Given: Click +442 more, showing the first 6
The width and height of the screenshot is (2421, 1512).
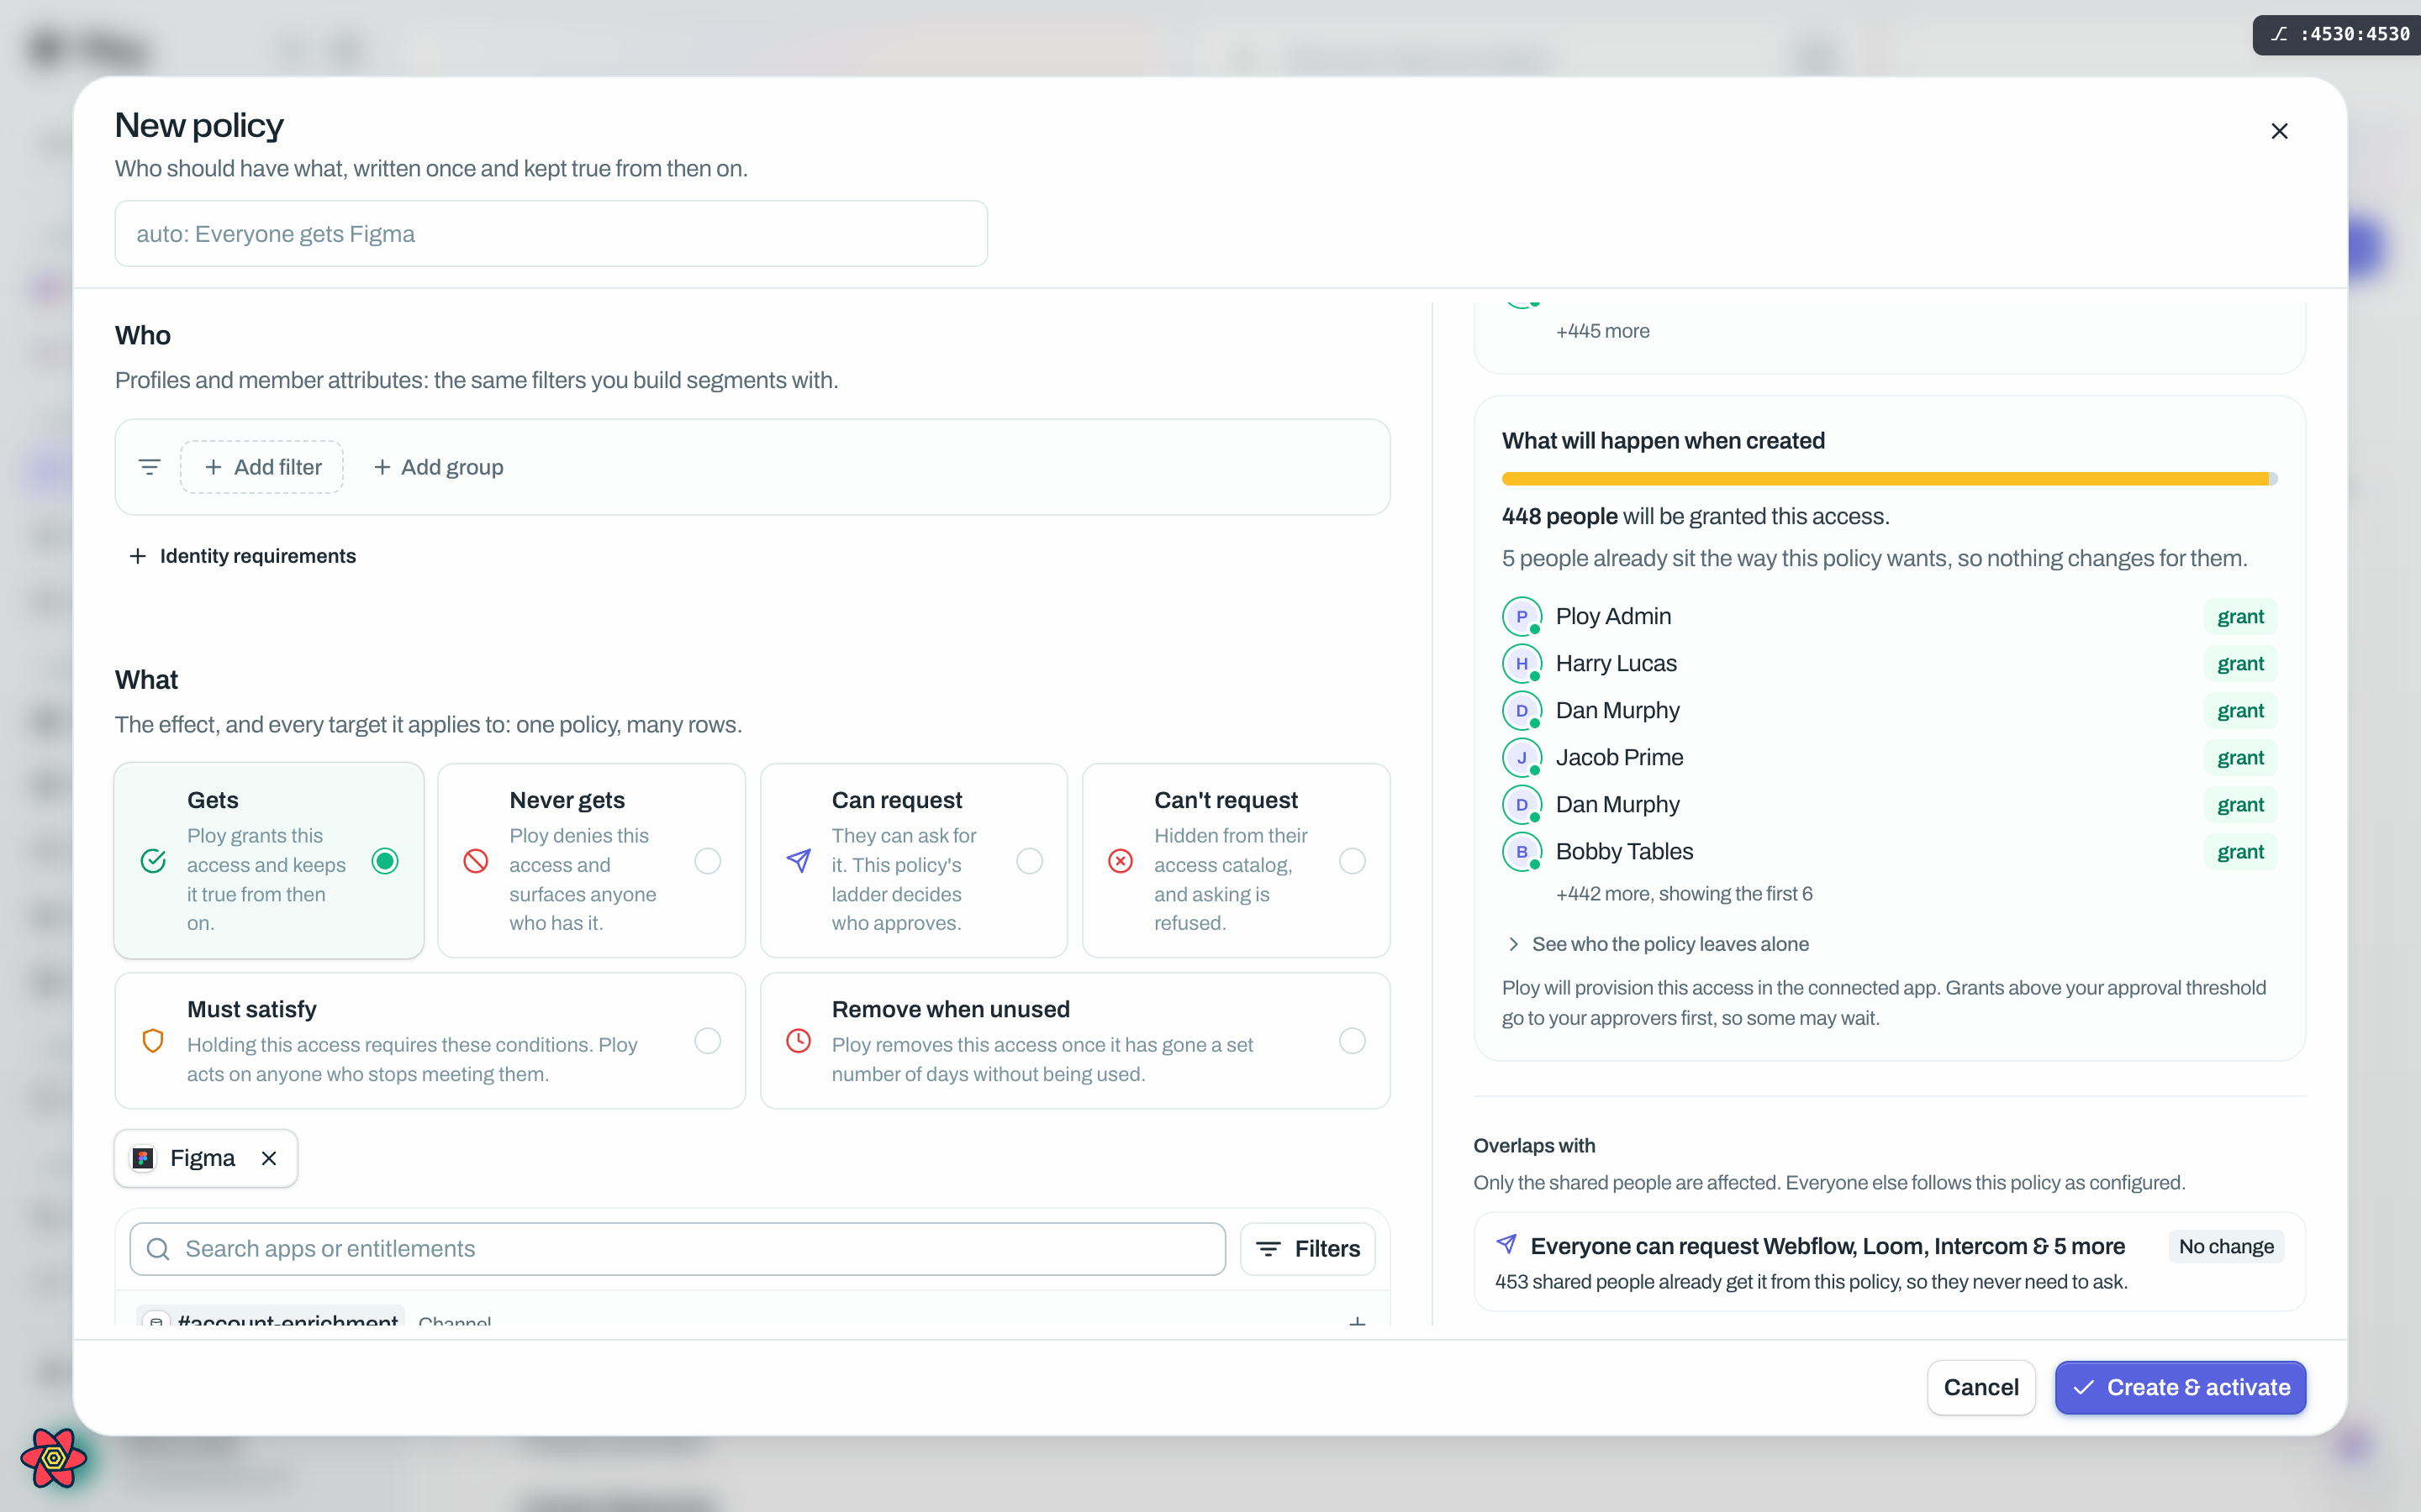Looking at the screenshot, I should pos(1684,894).
